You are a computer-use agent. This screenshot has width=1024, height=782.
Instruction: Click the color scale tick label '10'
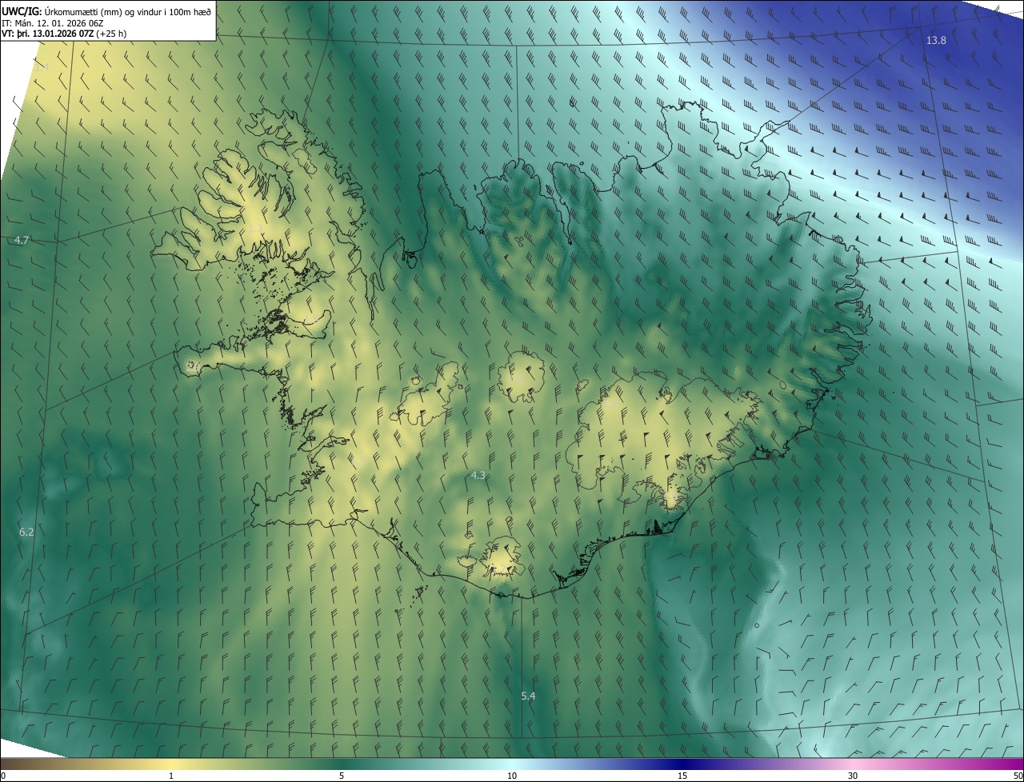[x=512, y=776]
